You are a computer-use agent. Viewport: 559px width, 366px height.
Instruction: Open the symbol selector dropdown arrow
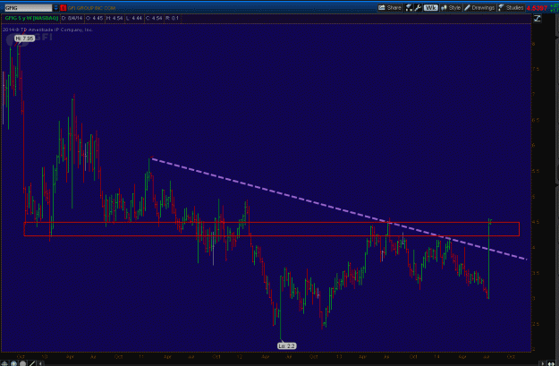pos(55,7)
